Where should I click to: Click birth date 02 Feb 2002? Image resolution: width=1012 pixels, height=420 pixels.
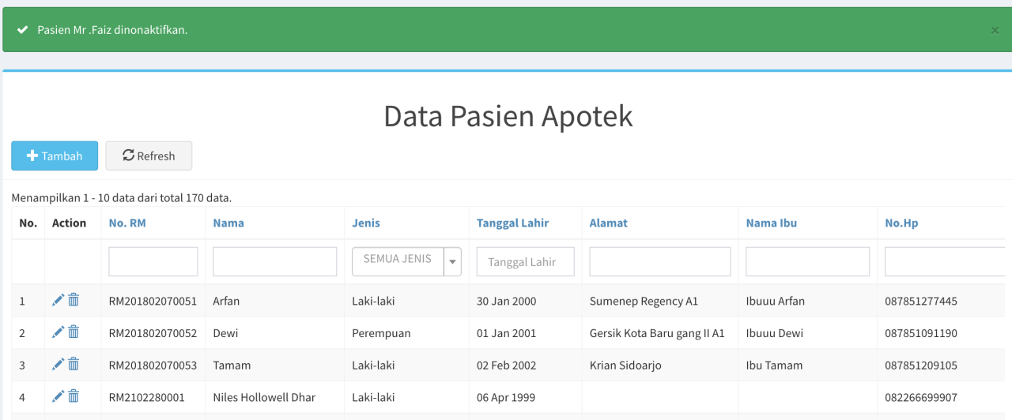[507, 366]
